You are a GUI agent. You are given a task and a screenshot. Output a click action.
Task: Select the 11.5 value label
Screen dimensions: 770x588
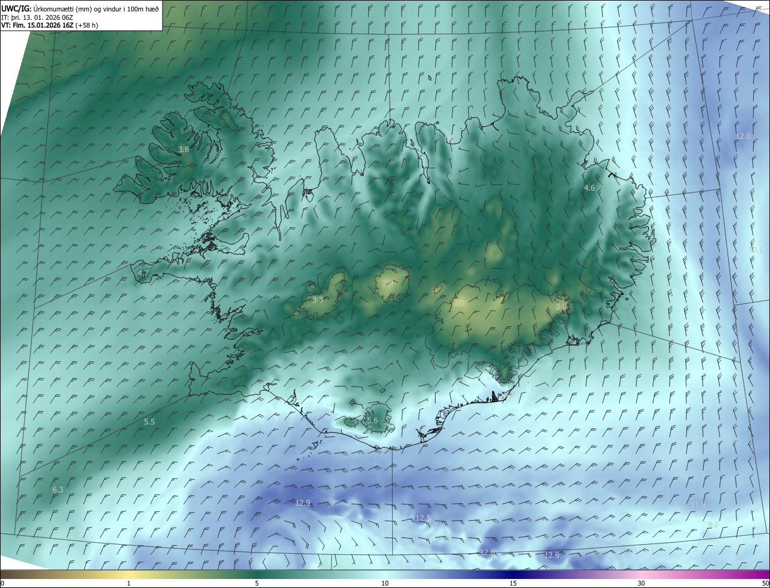coord(698,505)
